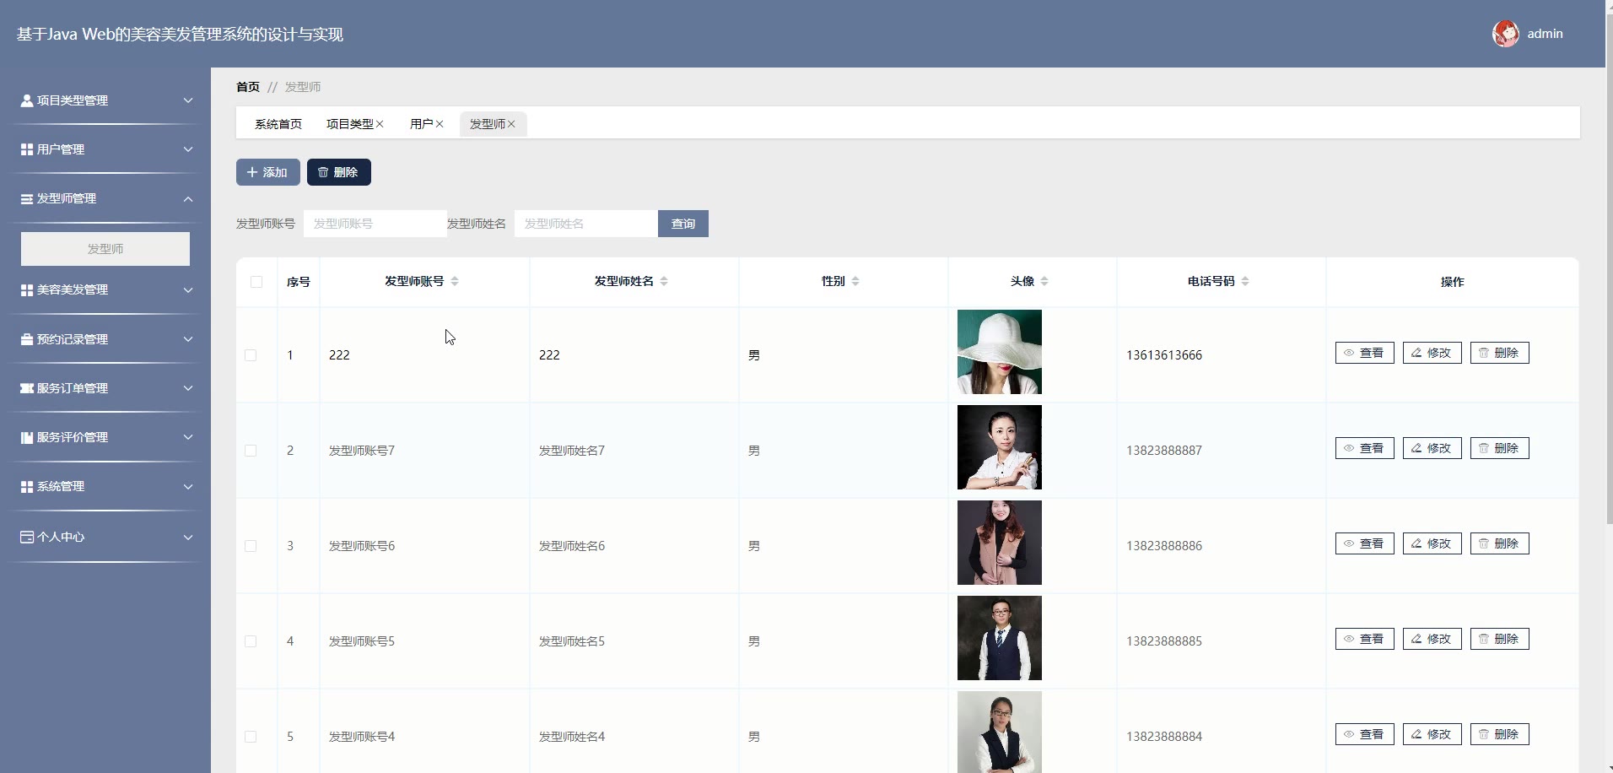Screen dimensions: 1613x773
Task: Click the admin avatar icon
Action: pos(1506,34)
